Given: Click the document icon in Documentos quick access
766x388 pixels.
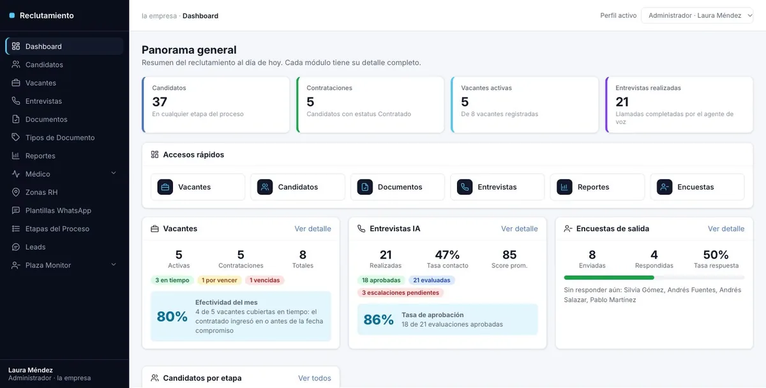Looking at the screenshot, I should coord(365,187).
